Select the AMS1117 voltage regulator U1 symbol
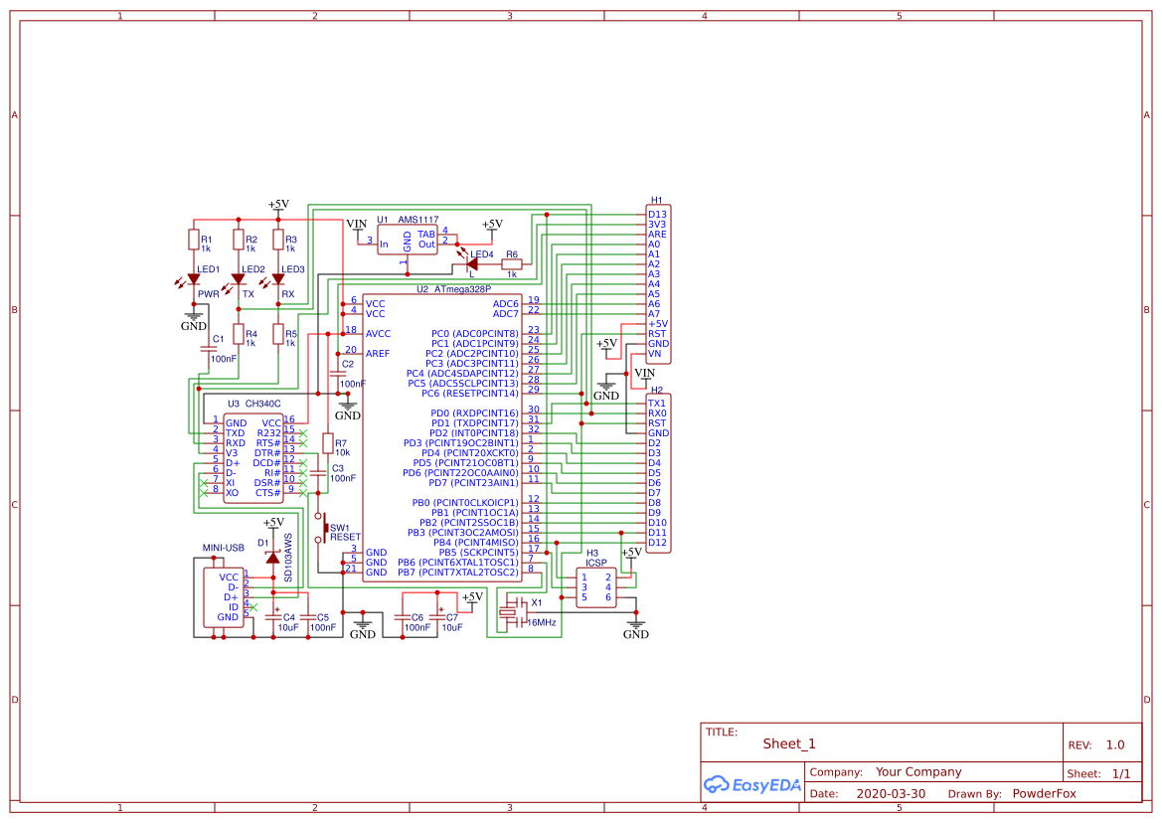Image resolution: width=1162 pixels, height=823 pixels. (x=410, y=241)
